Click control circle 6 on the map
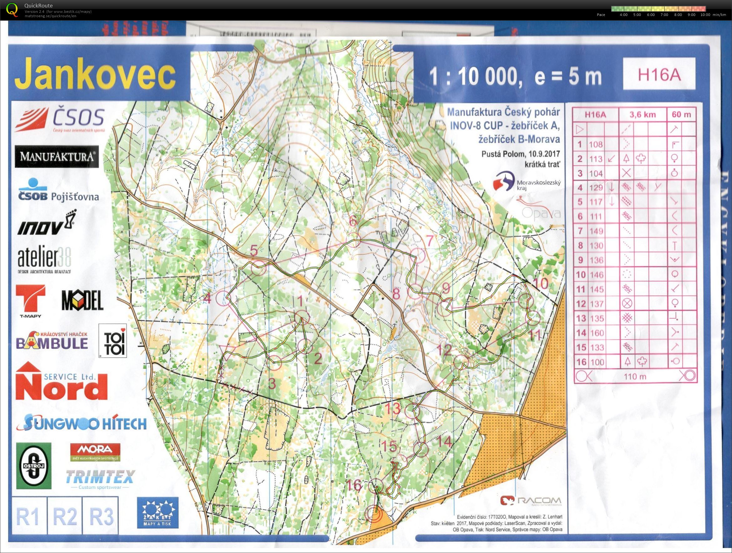732x553 pixels. tap(353, 239)
